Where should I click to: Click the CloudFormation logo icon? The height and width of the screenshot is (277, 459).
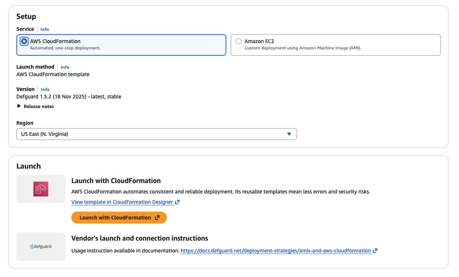coord(41,189)
